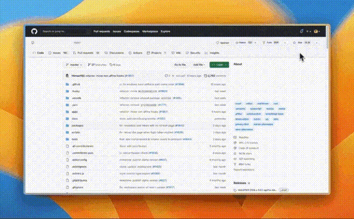Open the packages folder
354x219 pixels.
click(x=77, y=126)
